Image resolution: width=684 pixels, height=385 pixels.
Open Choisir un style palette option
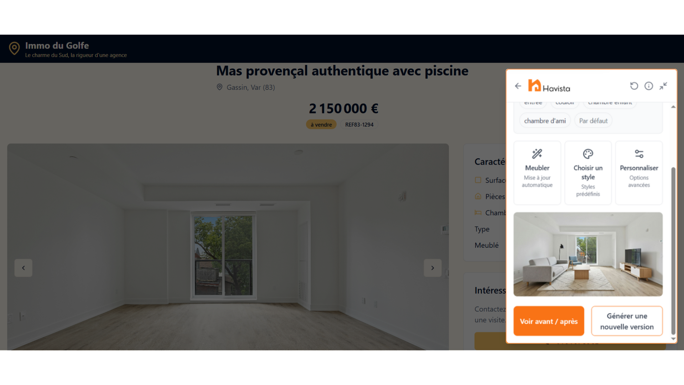(x=588, y=173)
